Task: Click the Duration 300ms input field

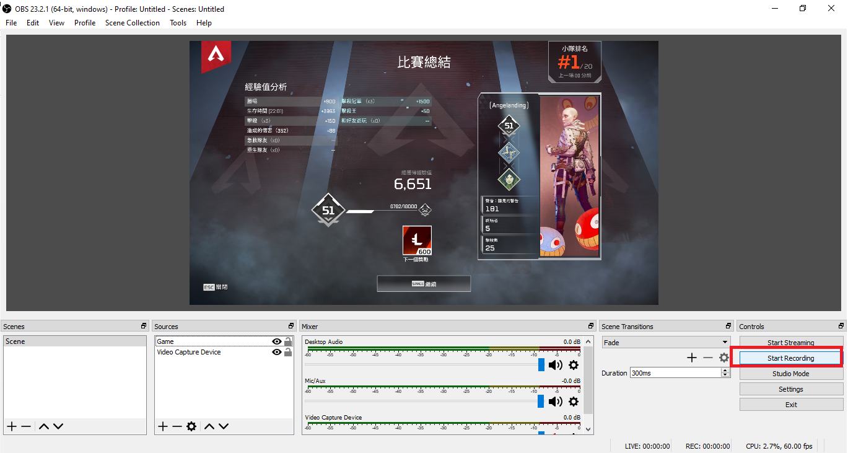Action: [x=675, y=373]
